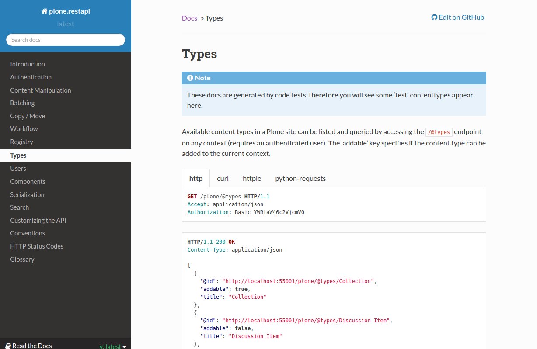Click the GitHub icon in Edit on GitHub
This screenshot has width=537, height=349.
pyautogui.click(x=434, y=17)
